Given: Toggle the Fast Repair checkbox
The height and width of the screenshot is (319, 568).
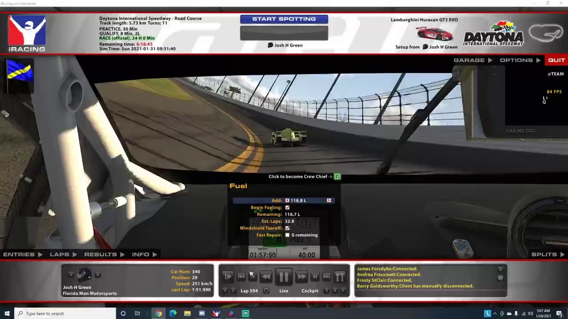Looking at the screenshot, I should tap(287, 235).
